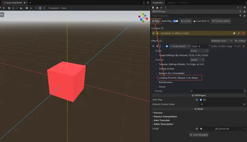Open object history icon in Inspector

tap(245, 7)
